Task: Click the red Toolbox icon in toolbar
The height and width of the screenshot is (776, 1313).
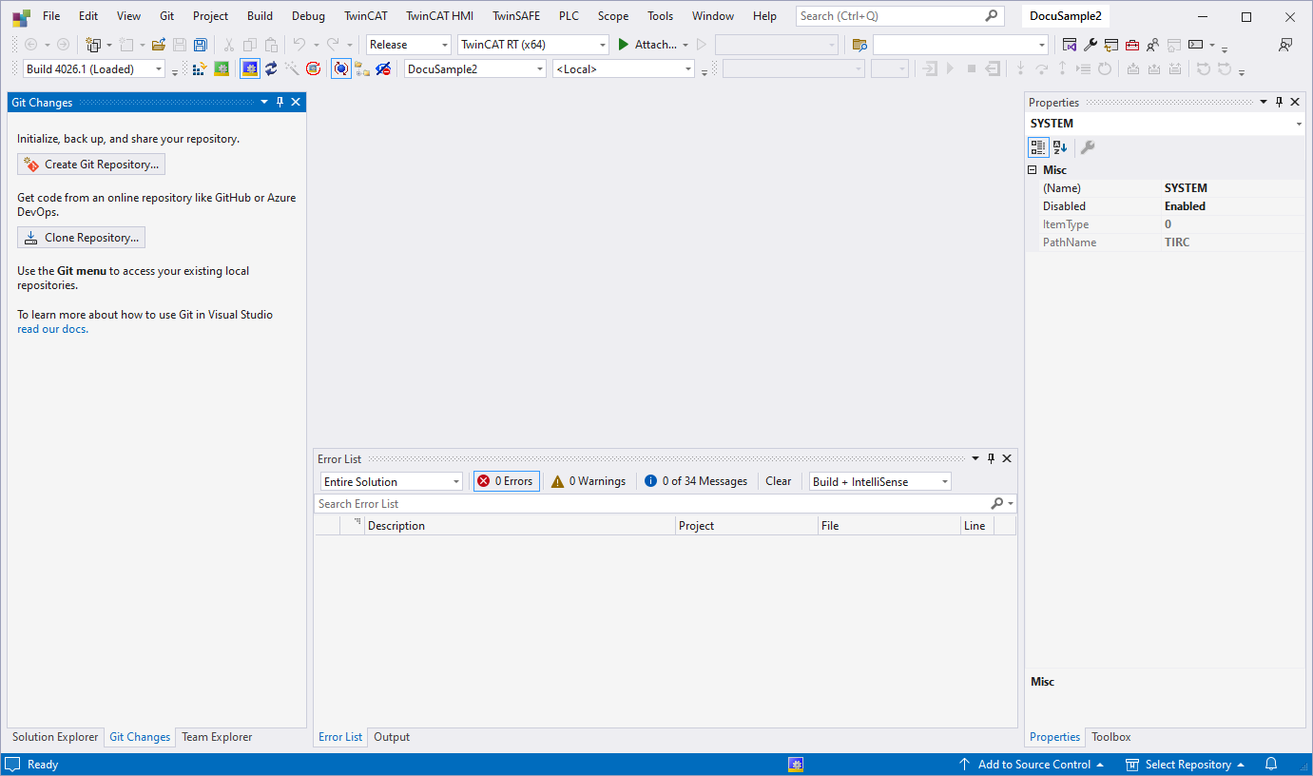Action: tap(1131, 45)
